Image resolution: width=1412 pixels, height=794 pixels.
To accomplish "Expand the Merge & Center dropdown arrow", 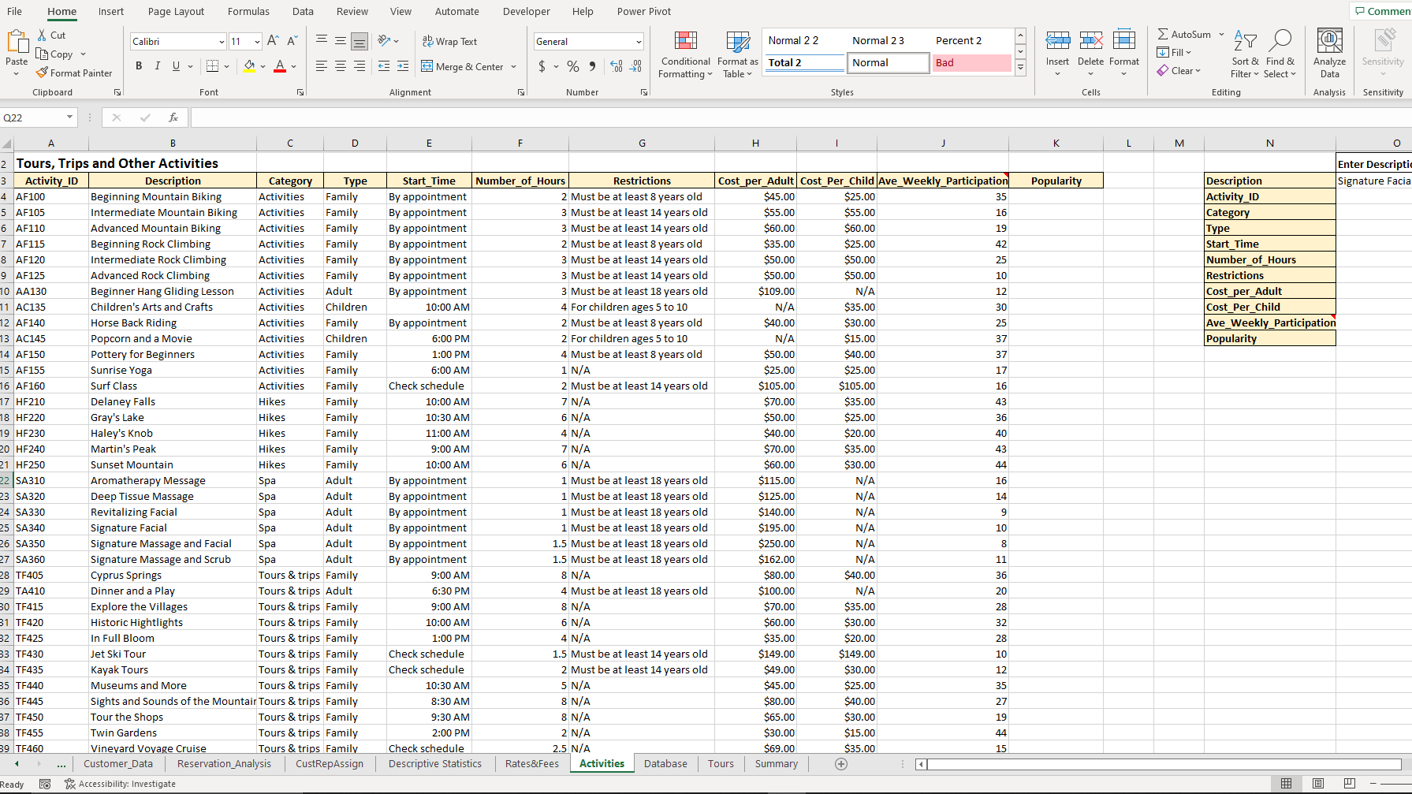I will [x=514, y=67].
